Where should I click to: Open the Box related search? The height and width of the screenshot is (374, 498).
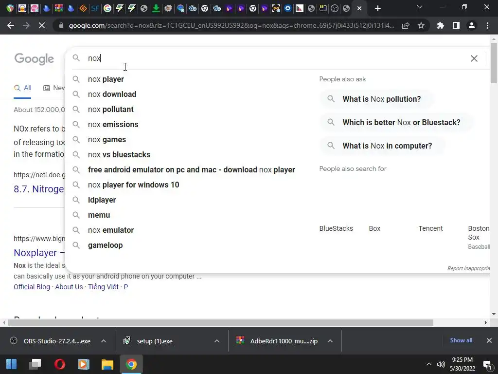pos(374,228)
